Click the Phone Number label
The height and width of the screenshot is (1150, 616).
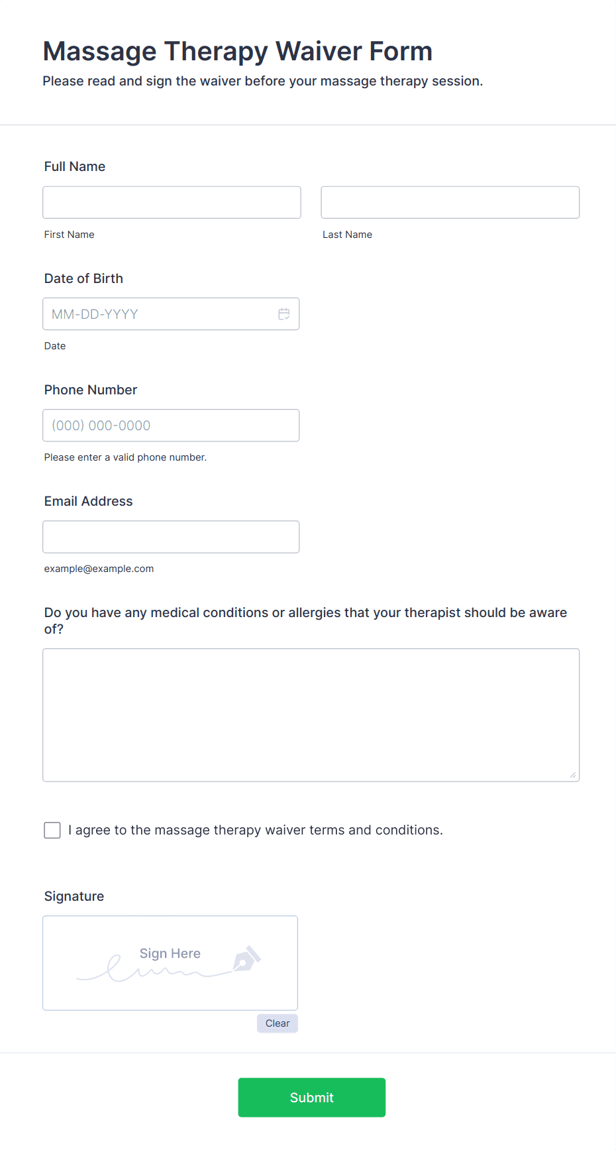pos(91,390)
